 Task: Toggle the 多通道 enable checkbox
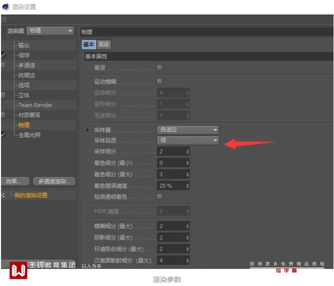3,65
